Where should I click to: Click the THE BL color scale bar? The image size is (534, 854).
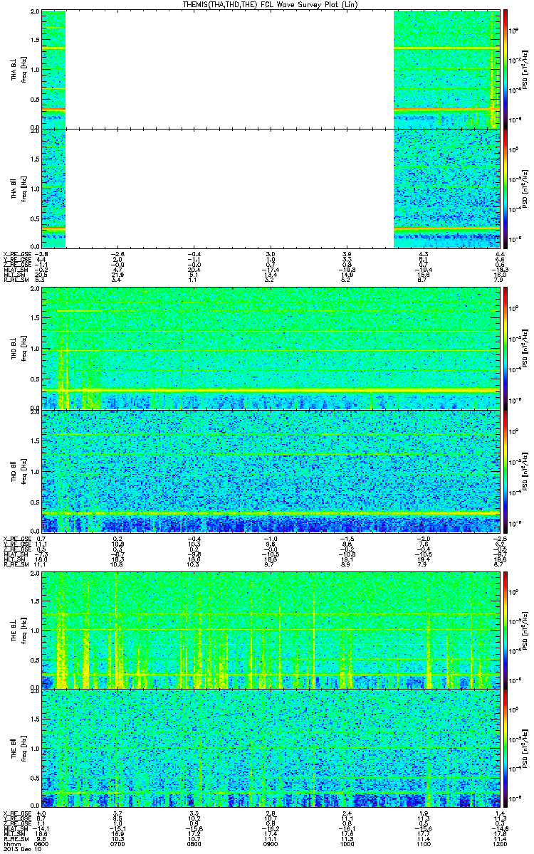(506, 629)
